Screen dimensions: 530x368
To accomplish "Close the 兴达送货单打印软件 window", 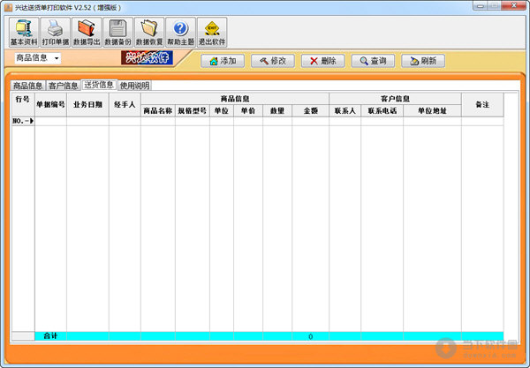I will click(513, 6).
